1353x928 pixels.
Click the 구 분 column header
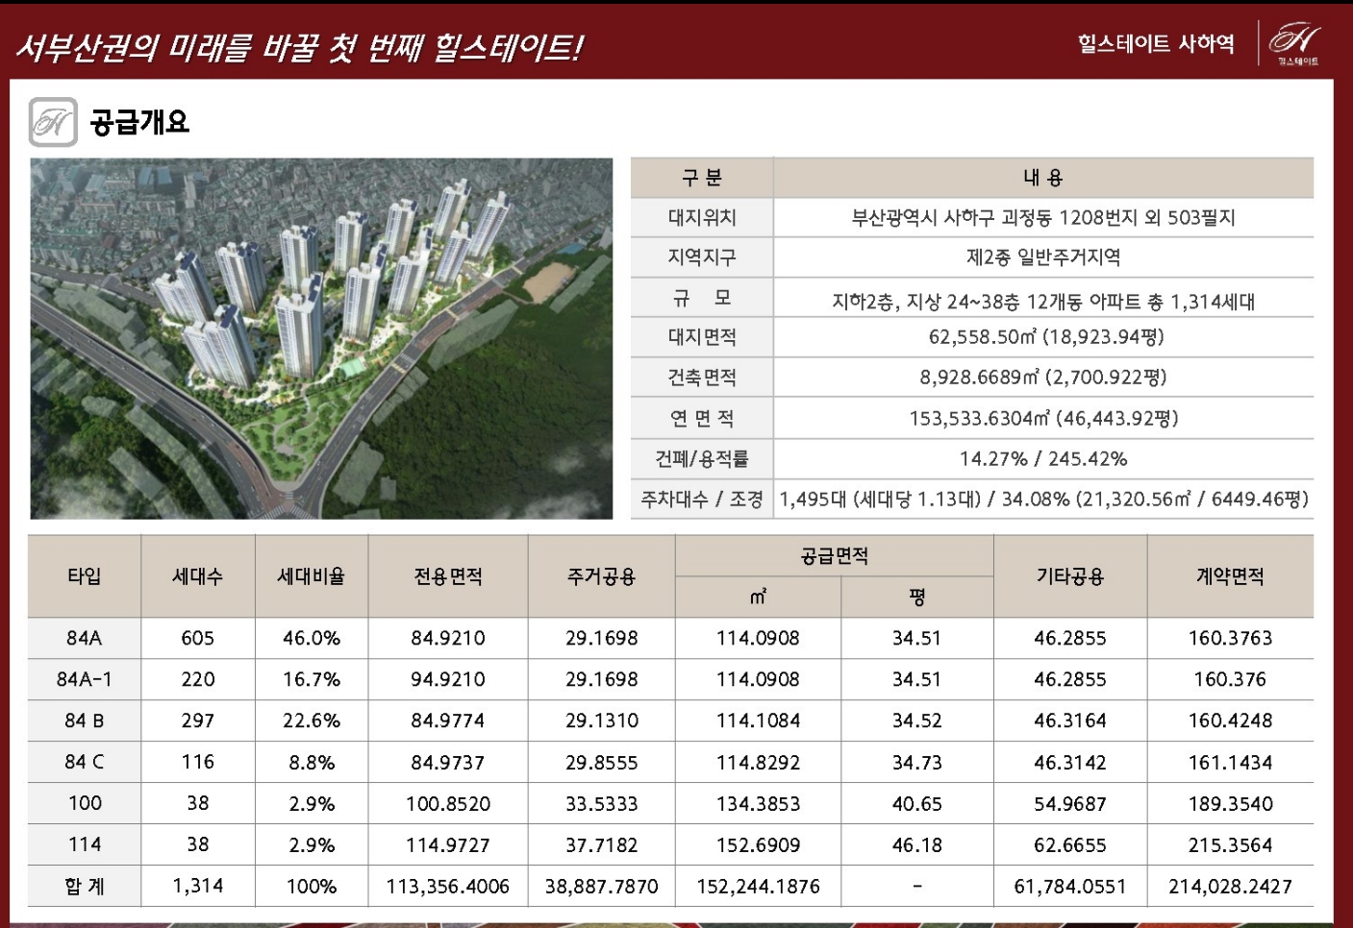coord(702,178)
